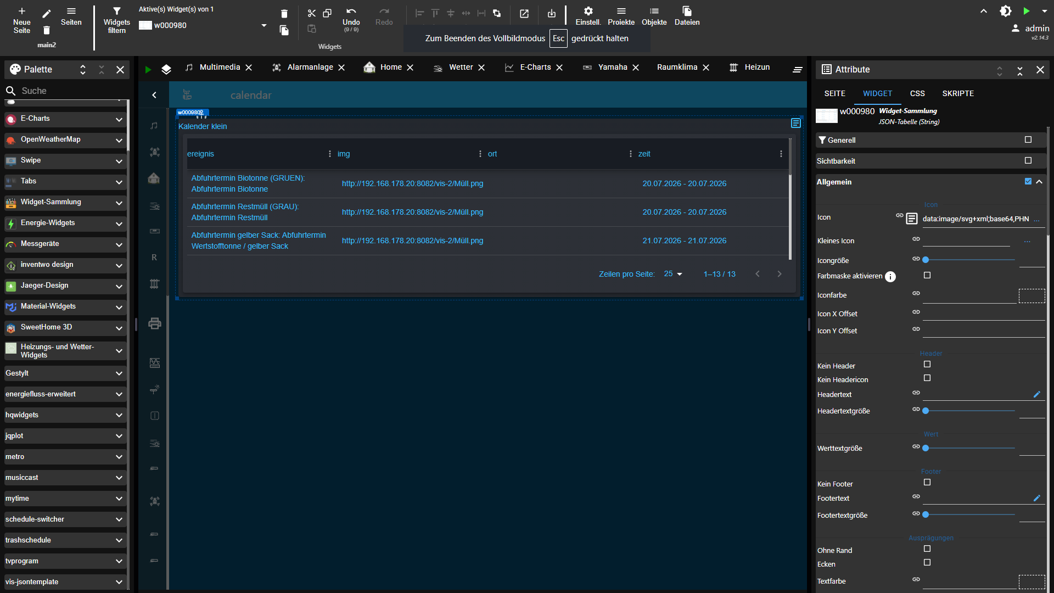The height and width of the screenshot is (593, 1054).
Task: Open Objekte list icon
Action: (x=654, y=16)
